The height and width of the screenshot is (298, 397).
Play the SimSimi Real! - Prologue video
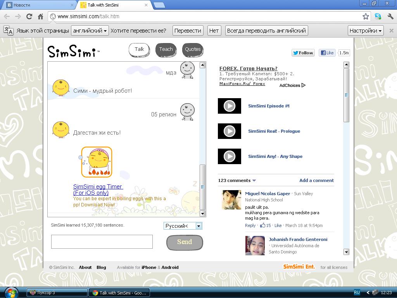[x=230, y=131]
